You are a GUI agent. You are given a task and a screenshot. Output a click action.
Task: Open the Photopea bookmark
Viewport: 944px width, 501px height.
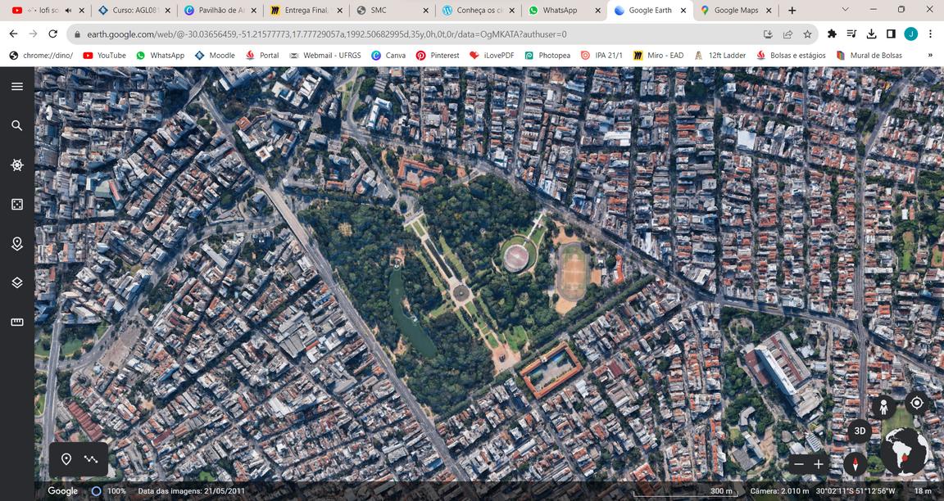click(x=547, y=56)
